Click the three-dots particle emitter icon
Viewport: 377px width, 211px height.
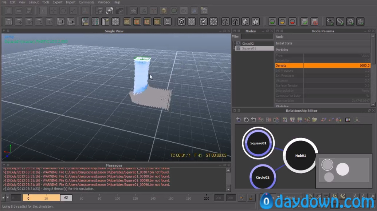144,11
